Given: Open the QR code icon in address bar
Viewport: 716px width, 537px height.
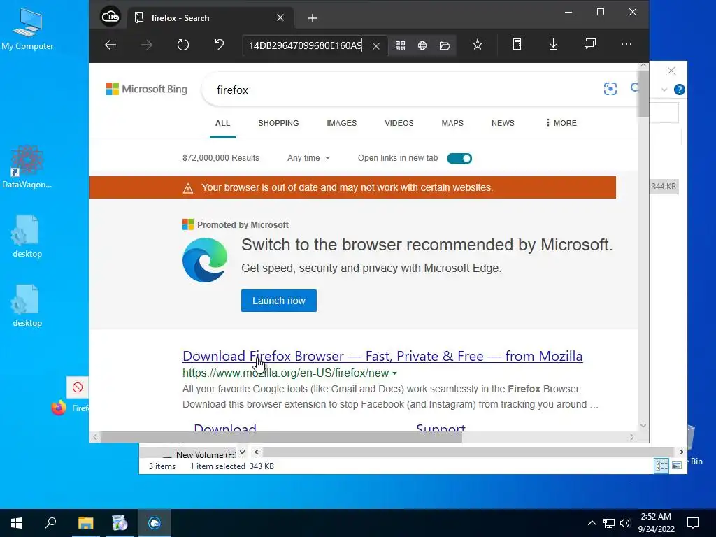Looking at the screenshot, I should click(400, 45).
